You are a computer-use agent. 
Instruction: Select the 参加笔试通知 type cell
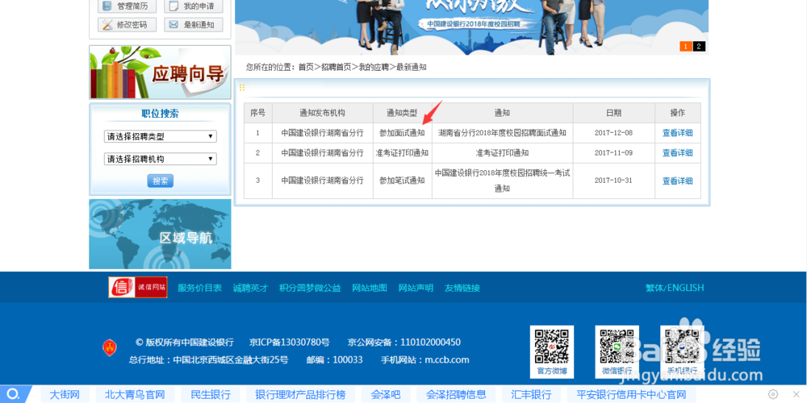pos(403,181)
